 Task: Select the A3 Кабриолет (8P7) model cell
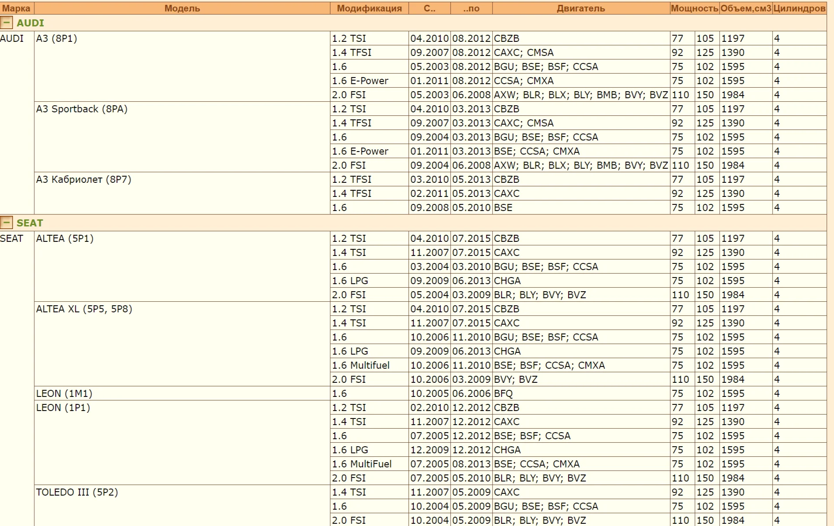click(182, 193)
